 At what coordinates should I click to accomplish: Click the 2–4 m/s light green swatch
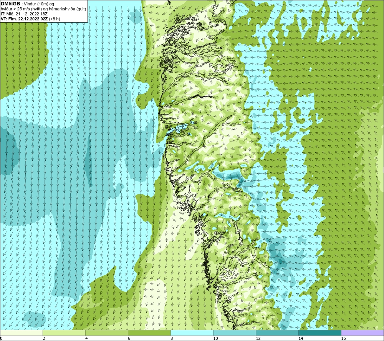[x=64, y=333]
